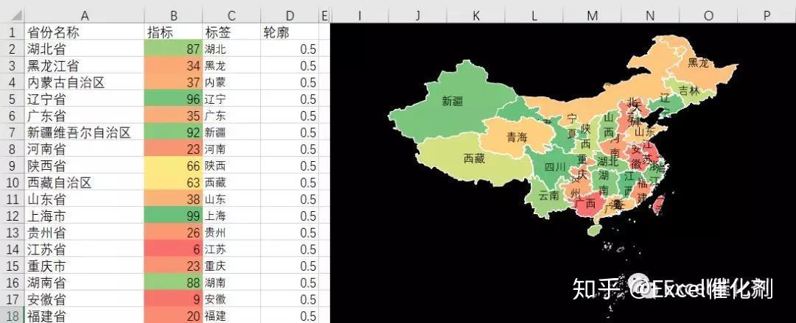
Task: Select cell 上海市
Action: 84,216
